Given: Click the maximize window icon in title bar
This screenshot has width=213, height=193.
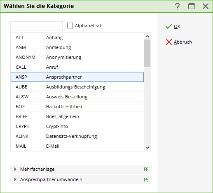Looking at the screenshot, I should (x=192, y=6).
